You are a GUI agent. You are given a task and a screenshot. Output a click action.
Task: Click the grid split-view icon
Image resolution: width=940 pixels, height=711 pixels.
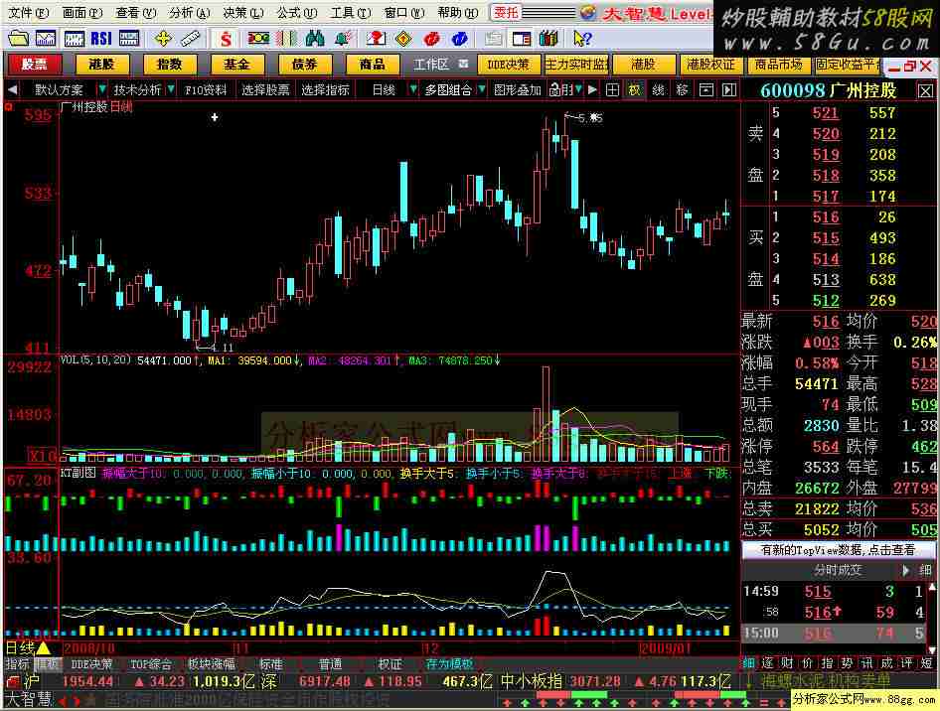click(612, 89)
